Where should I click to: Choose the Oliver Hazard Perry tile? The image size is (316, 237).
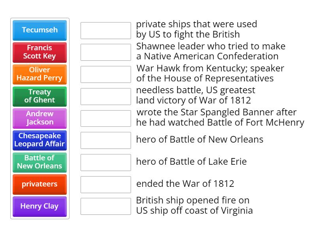[x=39, y=74]
